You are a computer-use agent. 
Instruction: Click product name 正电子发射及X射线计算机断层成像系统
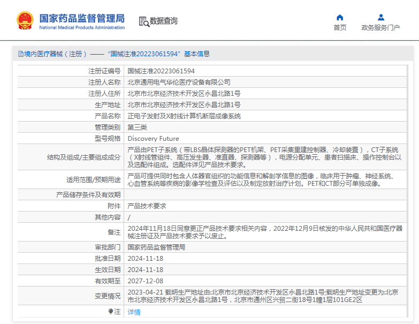point(184,116)
